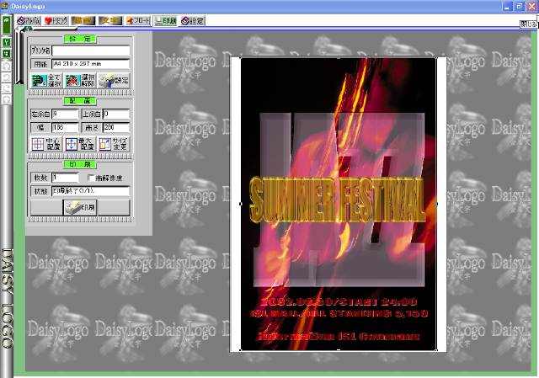Screen dimensions: 539x378
Task: Select the 文字 tab
Action: point(109,21)
